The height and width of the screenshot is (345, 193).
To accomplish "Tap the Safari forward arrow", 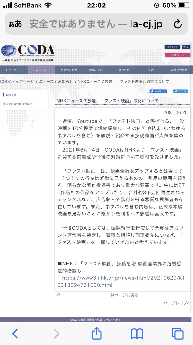I will coord(56,334).
